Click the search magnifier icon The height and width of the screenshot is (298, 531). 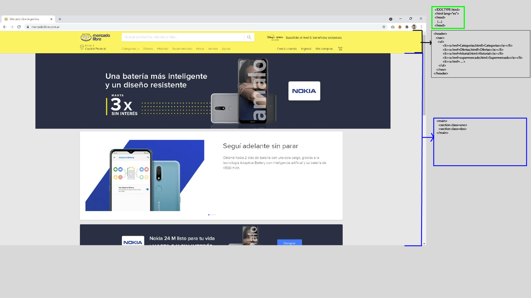tap(249, 37)
